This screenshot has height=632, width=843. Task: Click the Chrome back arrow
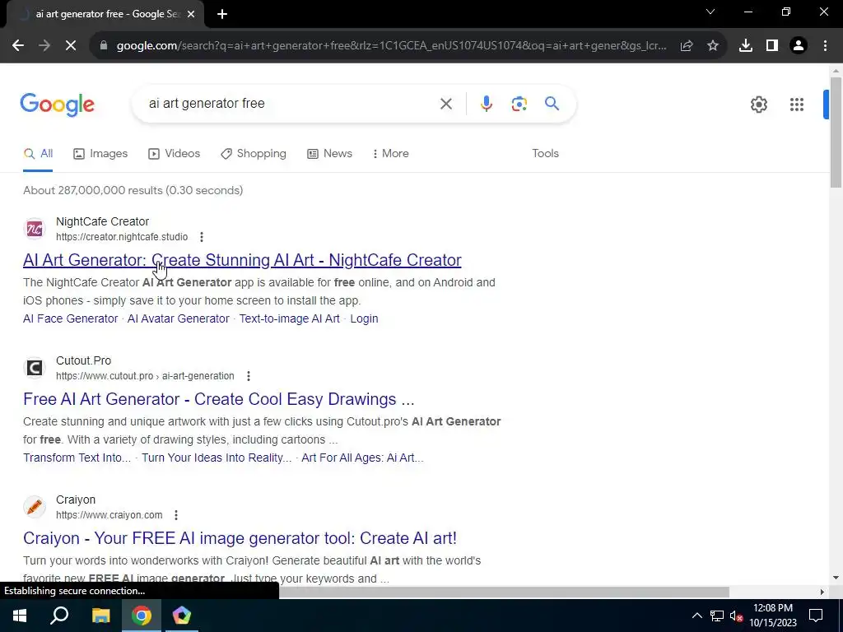(x=18, y=46)
